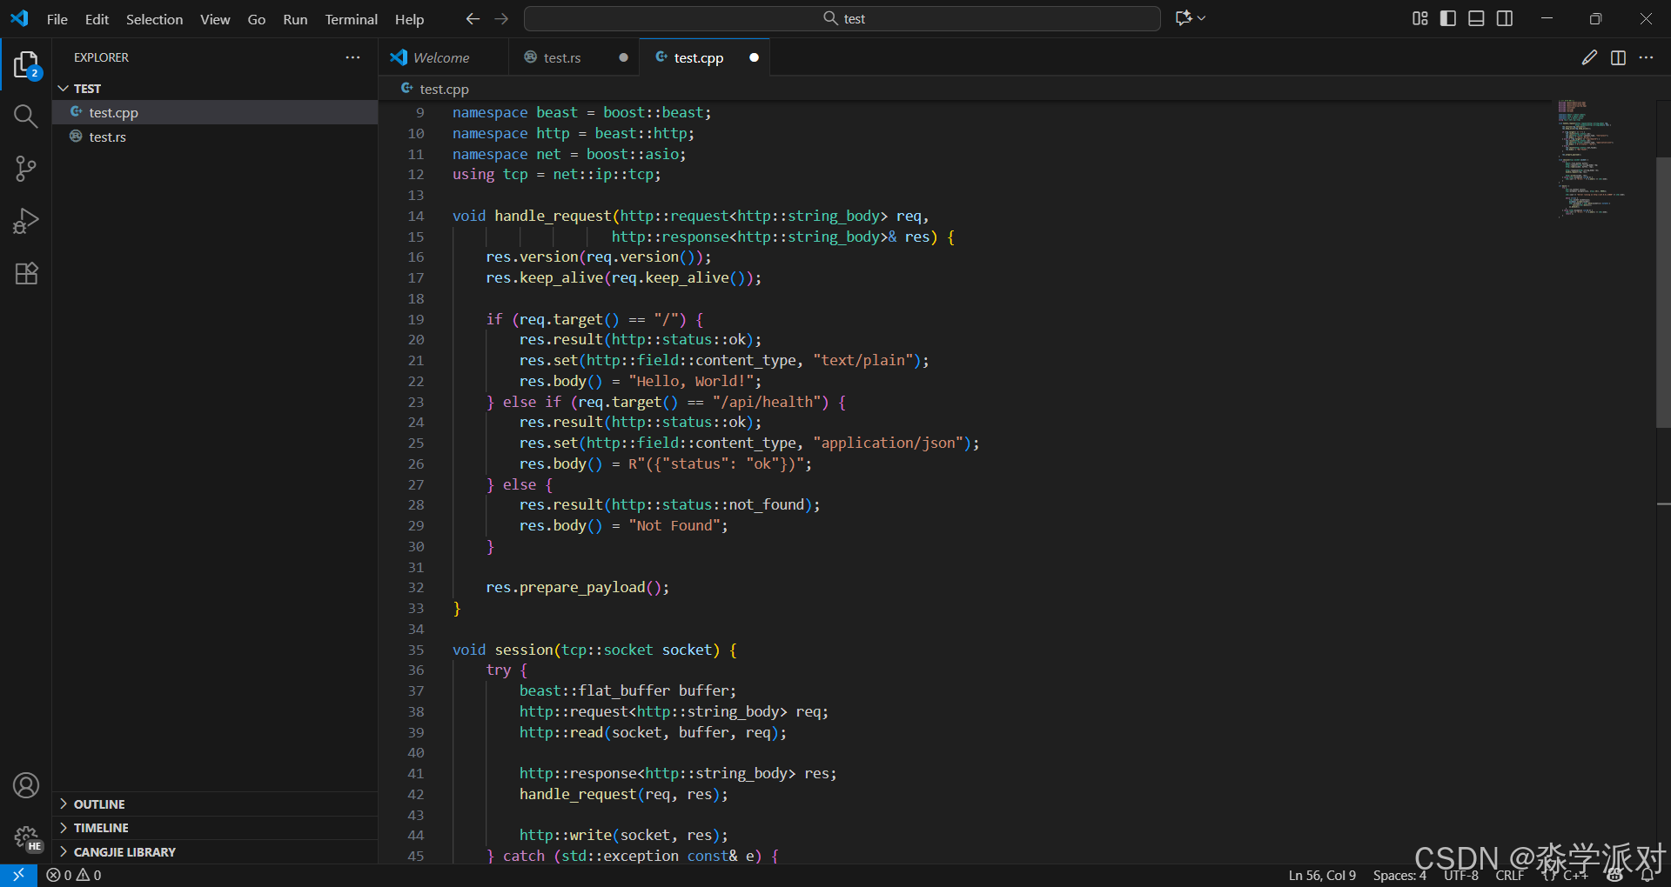Click the Go Forward arrow

(501, 18)
